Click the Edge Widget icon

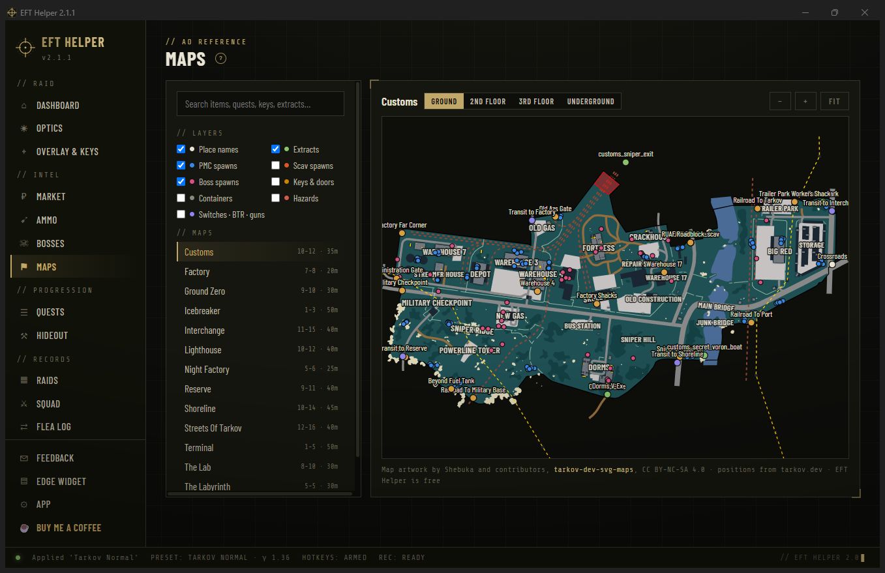[24, 482]
